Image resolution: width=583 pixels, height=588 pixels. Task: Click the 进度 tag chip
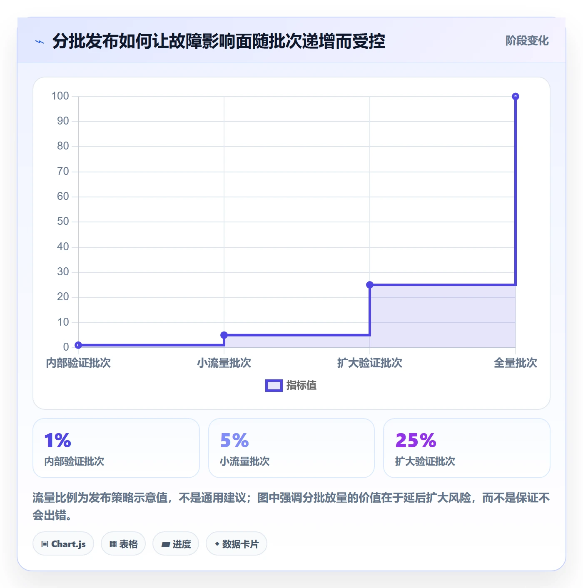point(176,544)
